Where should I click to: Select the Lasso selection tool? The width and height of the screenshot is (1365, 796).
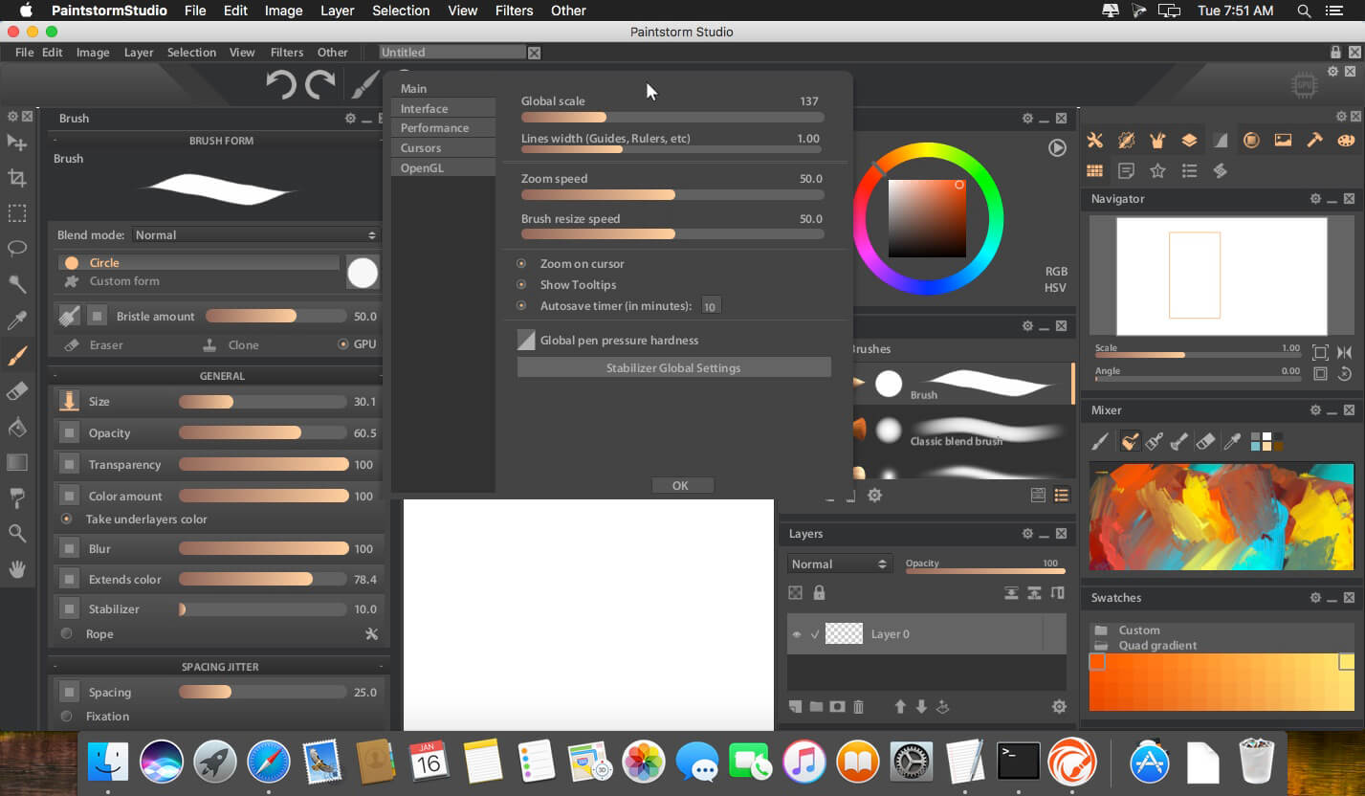[16, 249]
